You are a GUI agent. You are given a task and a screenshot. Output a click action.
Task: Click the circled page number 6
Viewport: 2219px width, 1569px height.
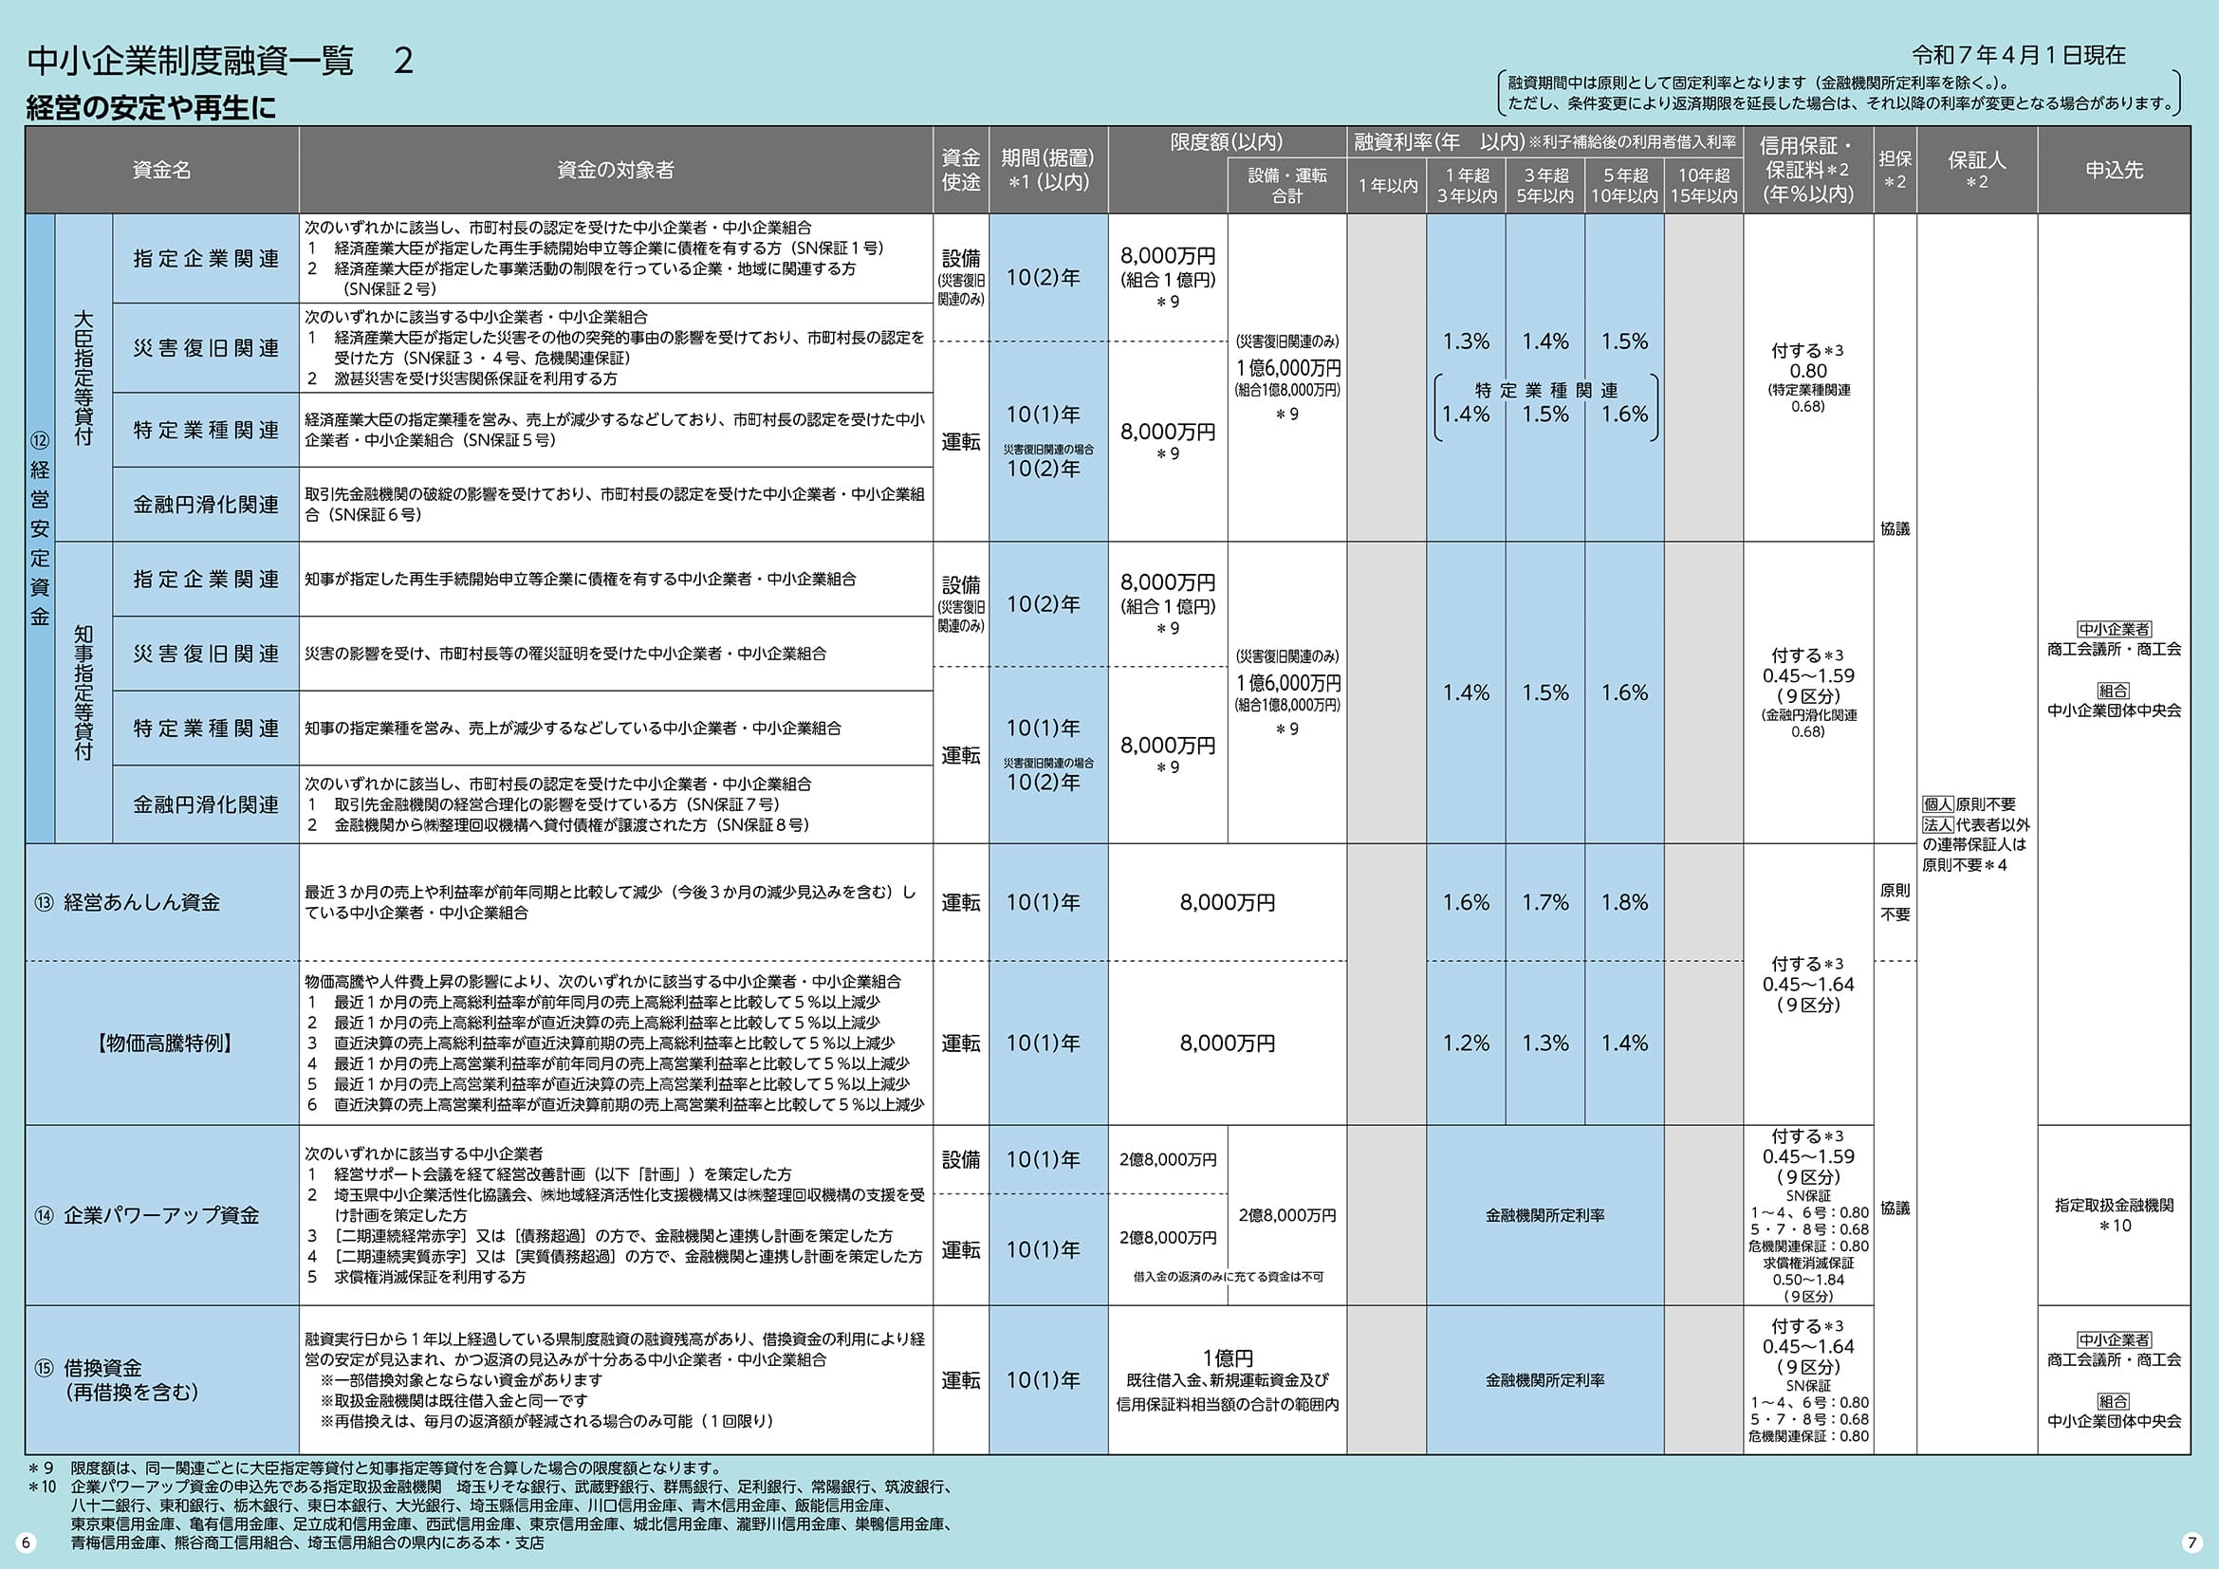(27, 1541)
